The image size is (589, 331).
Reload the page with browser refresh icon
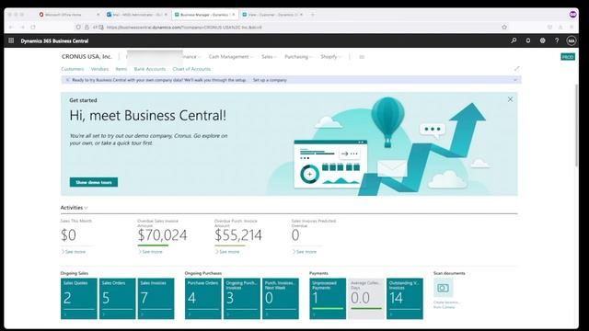pyautogui.click(x=33, y=27)
